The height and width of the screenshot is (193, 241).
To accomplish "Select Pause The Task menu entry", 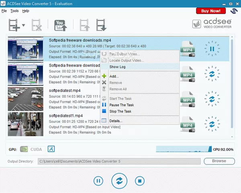I will pos(139,105).
